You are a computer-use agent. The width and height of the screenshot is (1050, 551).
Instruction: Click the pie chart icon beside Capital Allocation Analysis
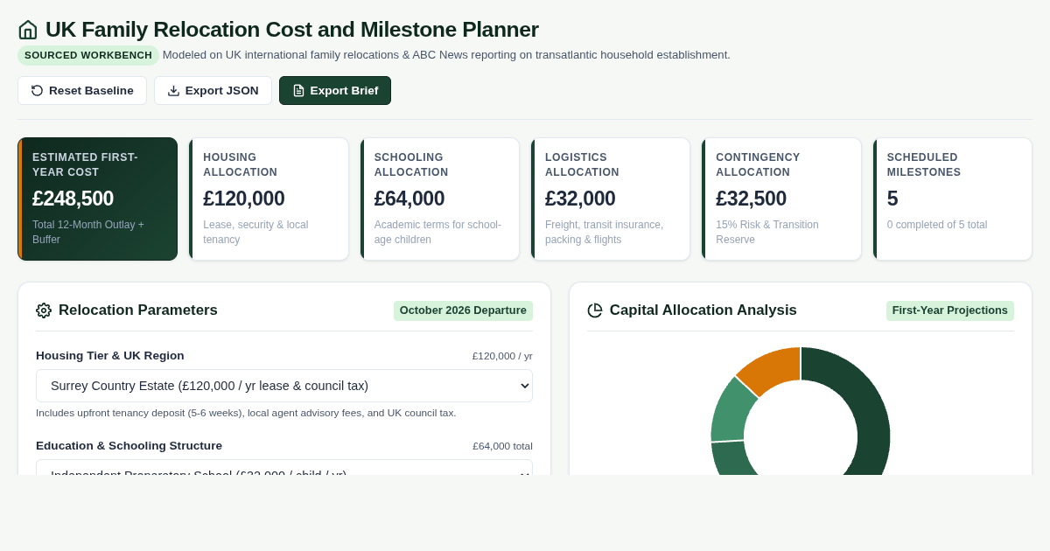(595, 310)
